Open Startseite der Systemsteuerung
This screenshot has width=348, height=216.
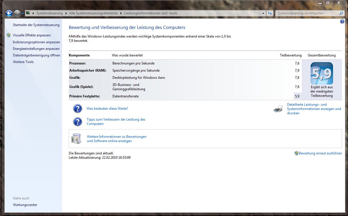(x=36, y=25)
